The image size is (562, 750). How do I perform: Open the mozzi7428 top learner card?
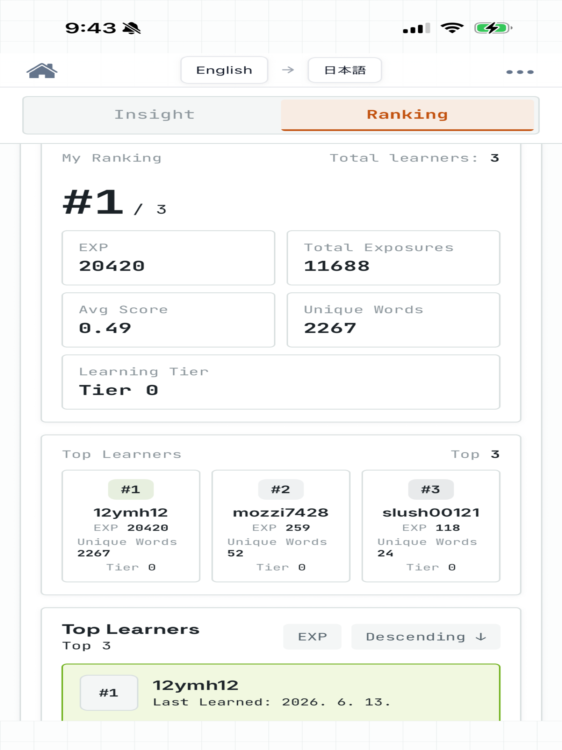click(281, 526)
